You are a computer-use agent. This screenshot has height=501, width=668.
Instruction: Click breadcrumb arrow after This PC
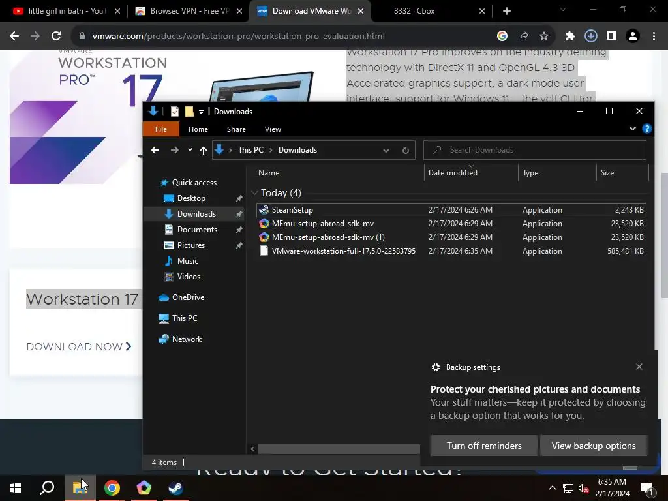(271, 150)
